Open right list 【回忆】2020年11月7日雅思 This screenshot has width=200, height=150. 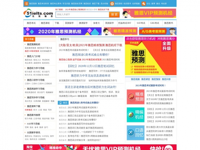click(x=160, y=113)
